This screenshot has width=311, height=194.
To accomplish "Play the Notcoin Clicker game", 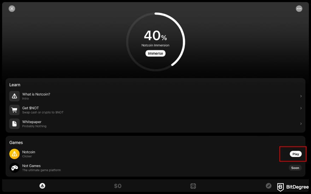I will [295, 154].
